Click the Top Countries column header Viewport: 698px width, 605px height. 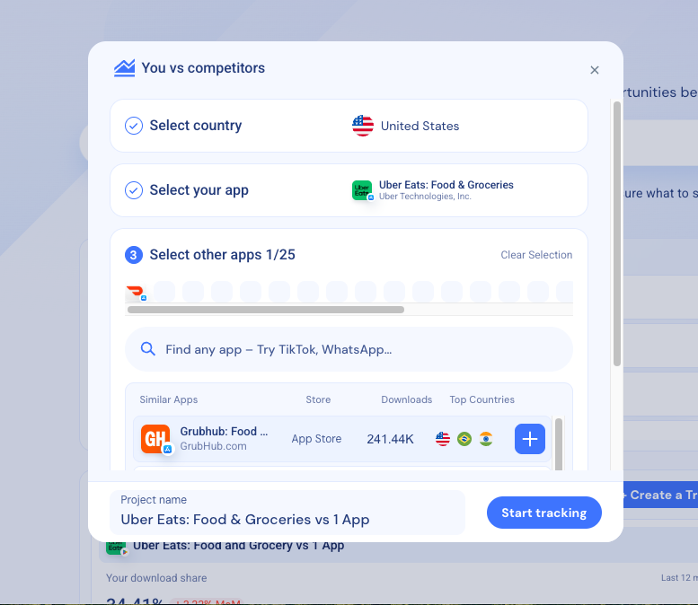click(482, 399)
